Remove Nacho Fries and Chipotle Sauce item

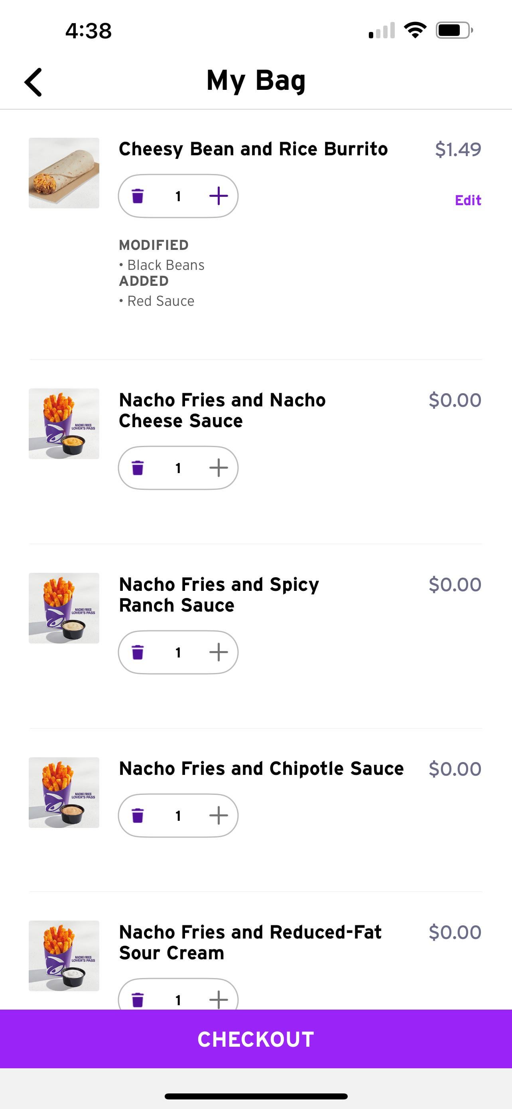point(138,816)
